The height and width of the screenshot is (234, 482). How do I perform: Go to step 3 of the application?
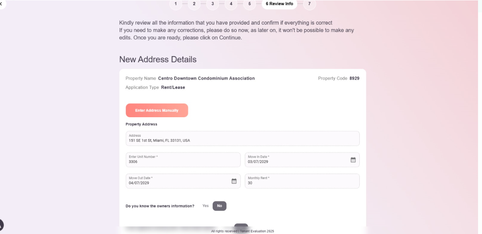click(212, 4)
